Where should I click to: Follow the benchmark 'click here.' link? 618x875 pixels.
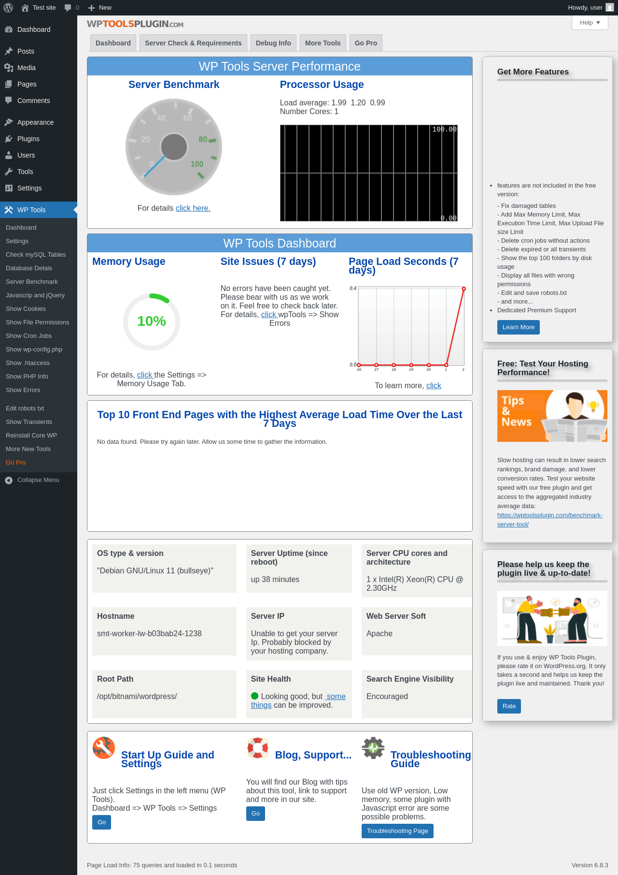[193, 208]
